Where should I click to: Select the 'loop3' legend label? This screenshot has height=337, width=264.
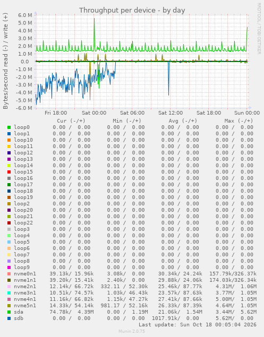(x=22, y=229)
